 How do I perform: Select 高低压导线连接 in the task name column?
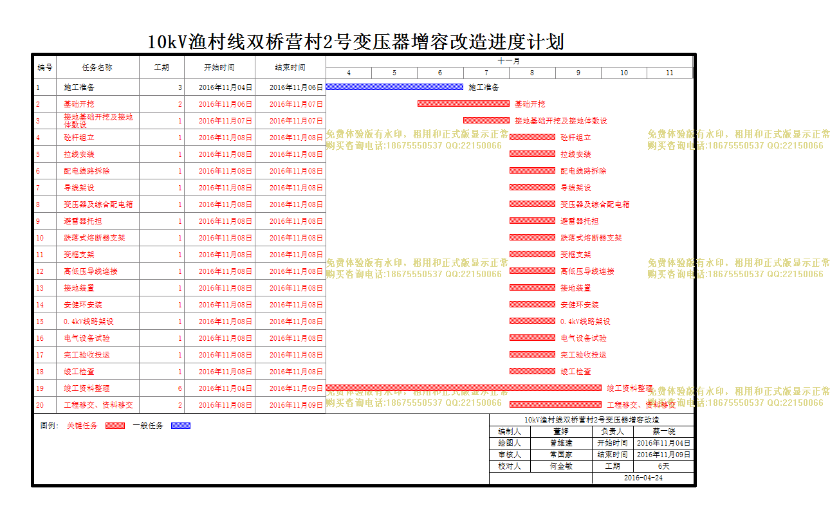click(91, 271)
